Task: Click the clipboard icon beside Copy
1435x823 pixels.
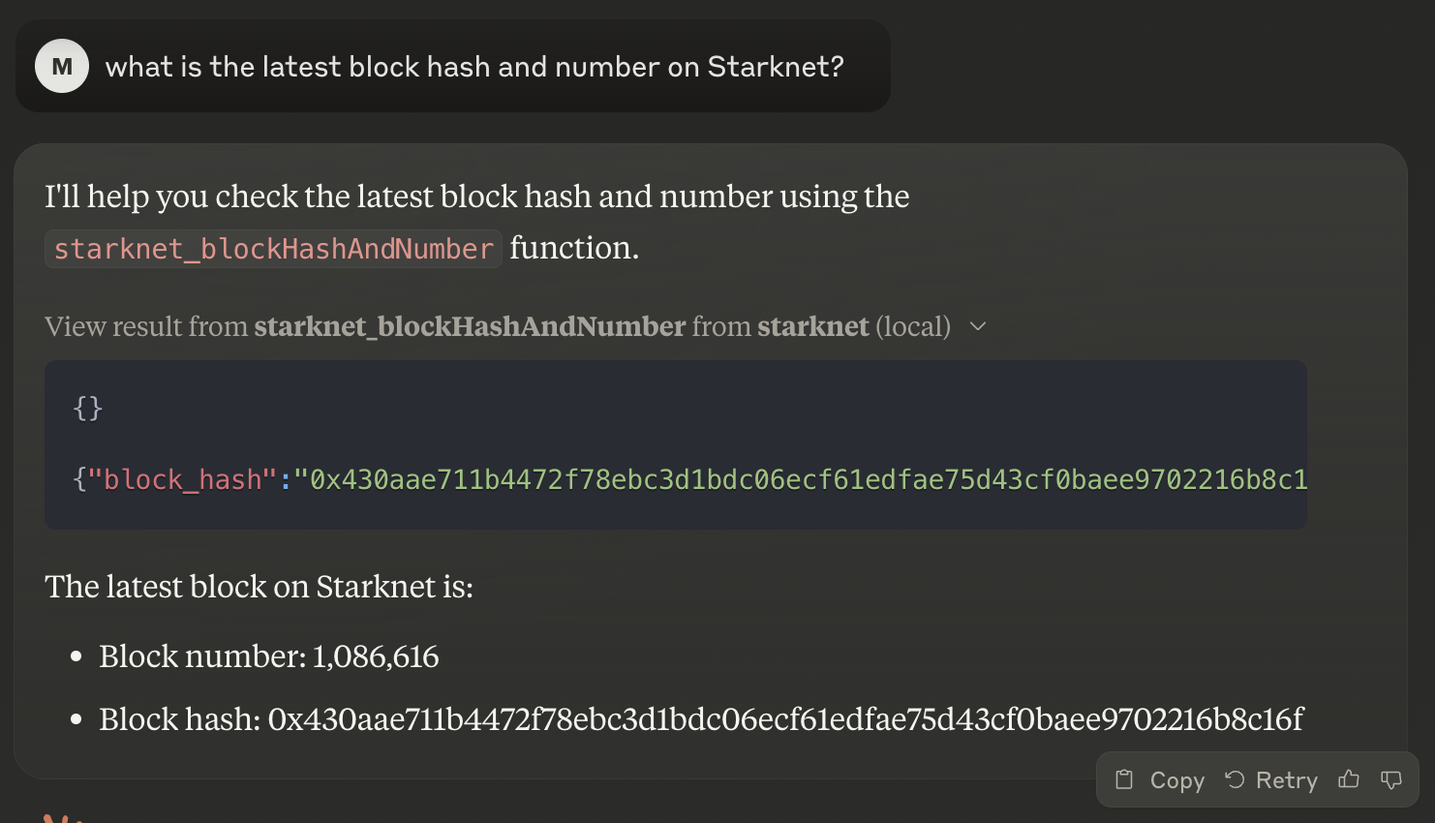Action: point(1124,779)
